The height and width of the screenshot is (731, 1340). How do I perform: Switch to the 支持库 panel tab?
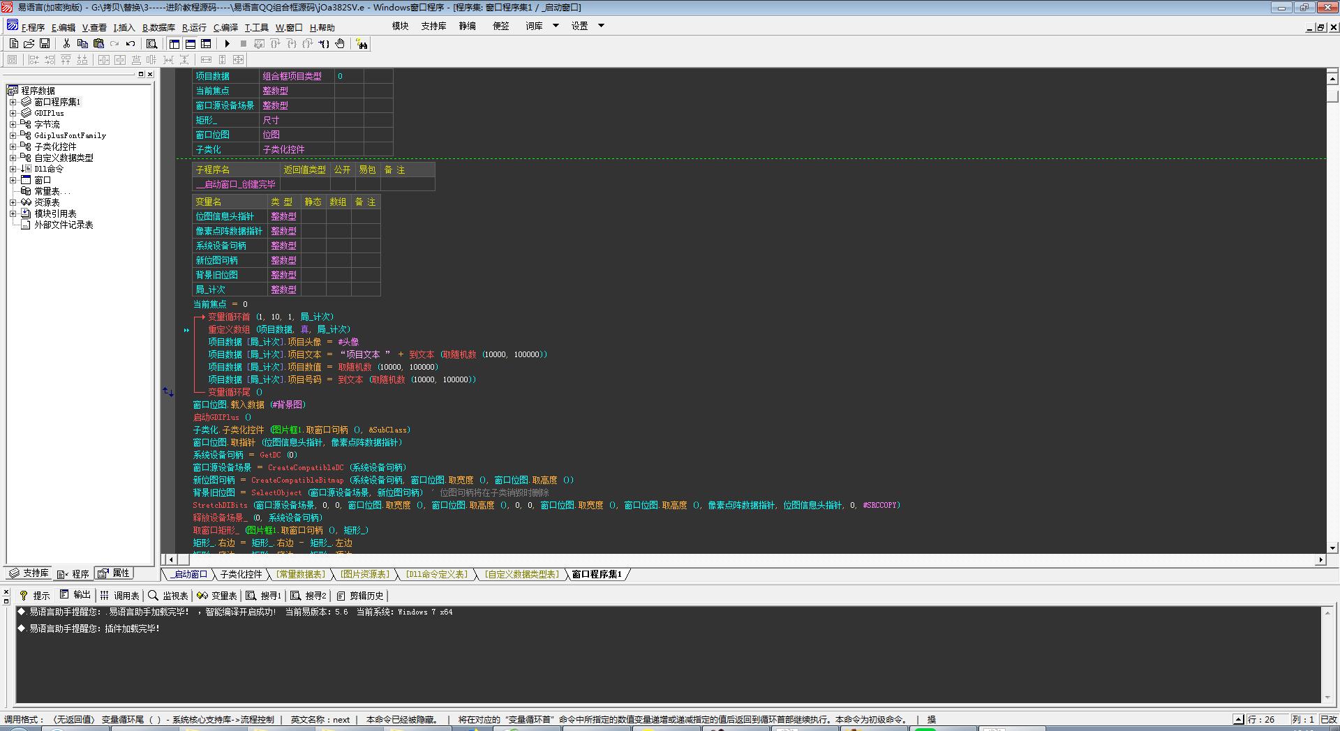[29, 573]
